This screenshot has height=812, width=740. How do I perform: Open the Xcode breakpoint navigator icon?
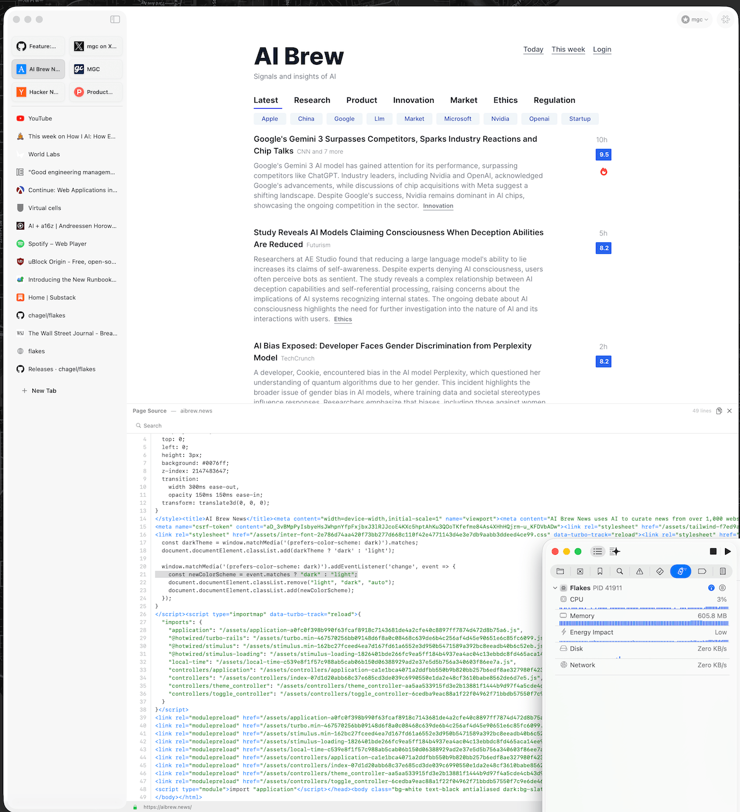[702, 571]
